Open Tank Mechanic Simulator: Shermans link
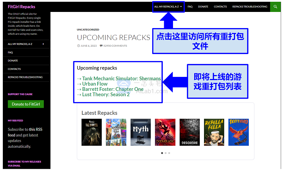 (x=121, y=79)
